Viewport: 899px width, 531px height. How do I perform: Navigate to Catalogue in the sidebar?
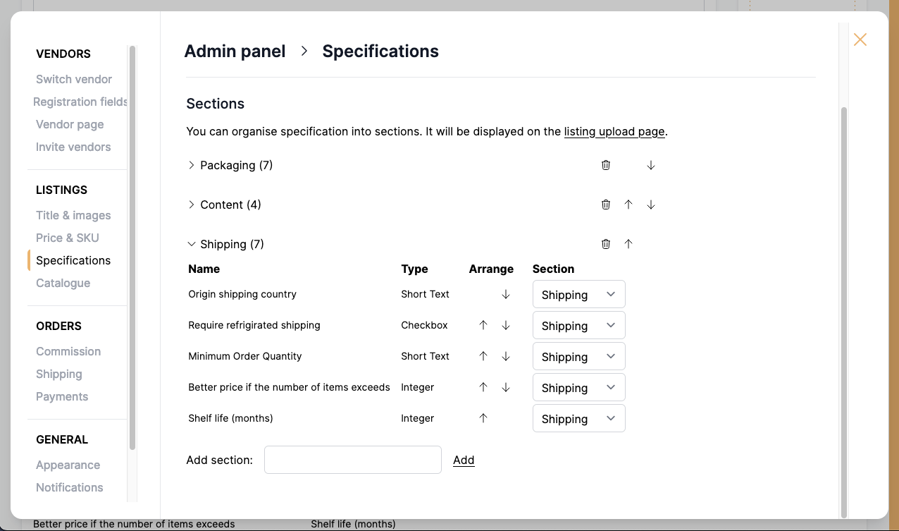63,283
